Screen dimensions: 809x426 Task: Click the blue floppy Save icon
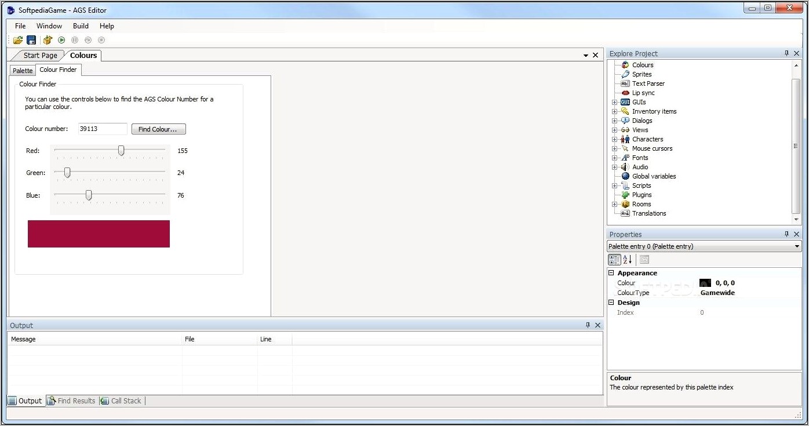coord(31,40)
